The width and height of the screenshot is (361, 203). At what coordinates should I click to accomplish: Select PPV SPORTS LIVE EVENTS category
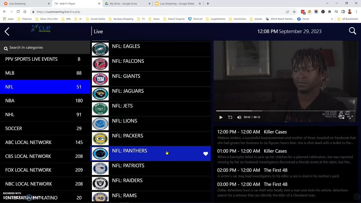tap(45, 59)
